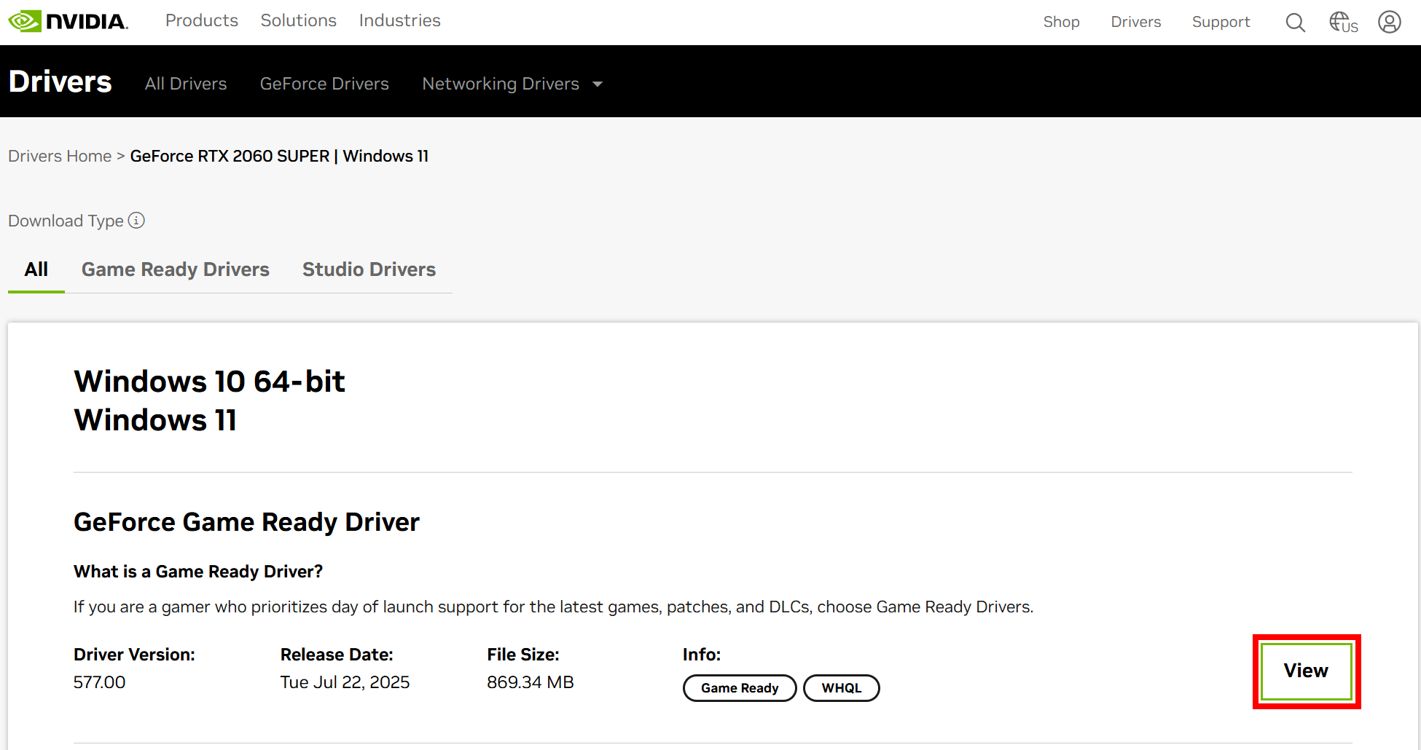Click the WHQL info badge
The width and height of the screenshot is (1421, 750).
[x=841, y=688]
